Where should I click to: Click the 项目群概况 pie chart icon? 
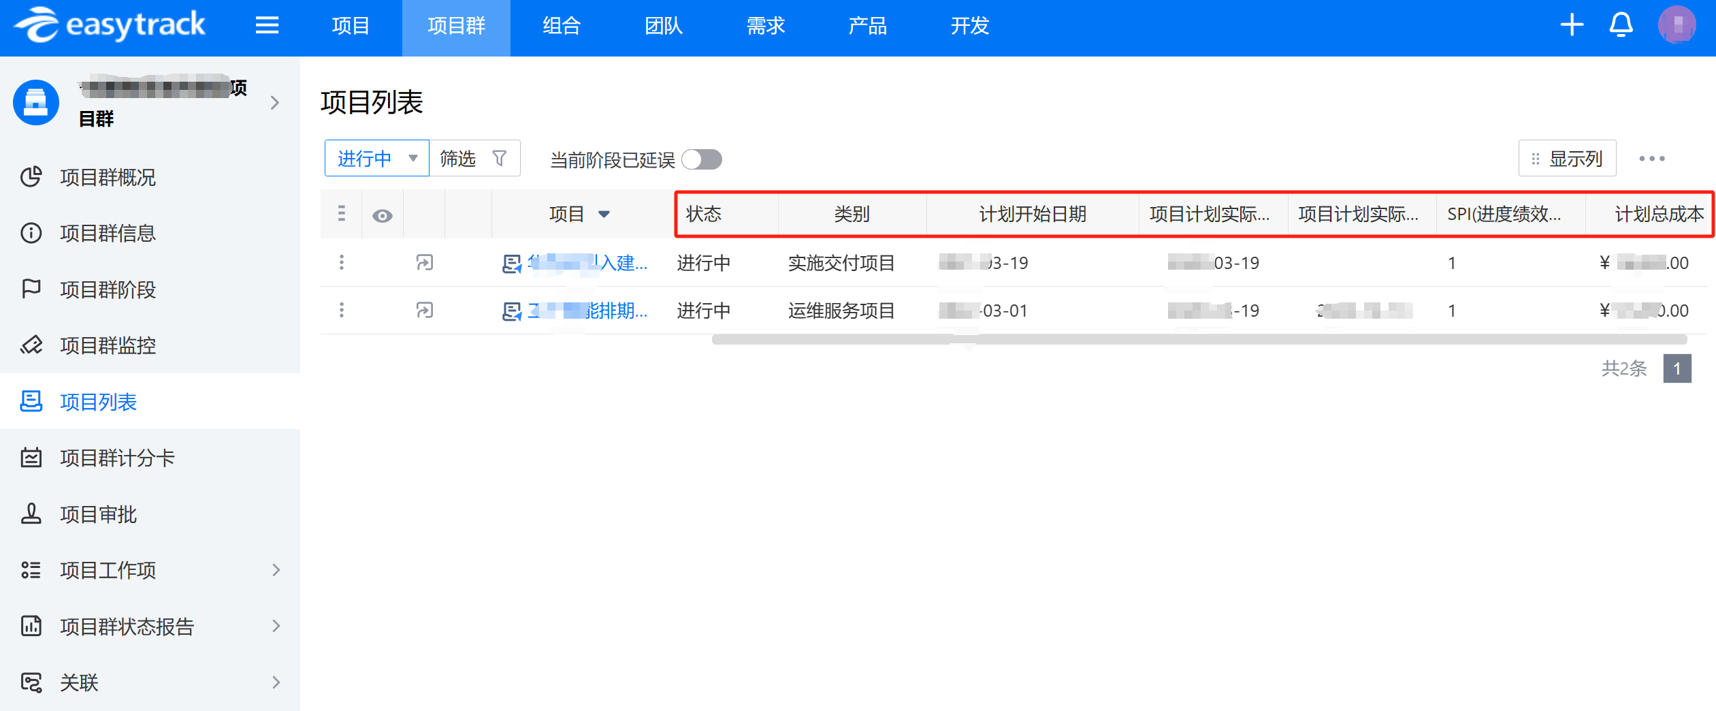(31, 177)
